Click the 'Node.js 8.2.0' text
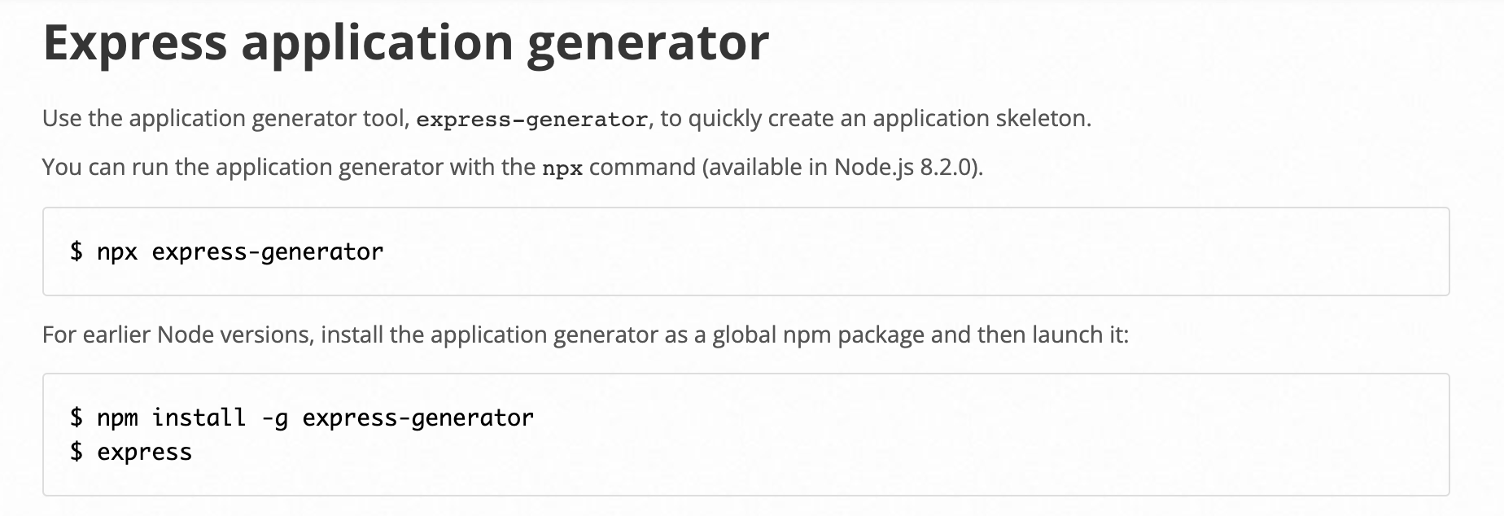Screen dimensions: 1504x516 [x=903, y=167]
